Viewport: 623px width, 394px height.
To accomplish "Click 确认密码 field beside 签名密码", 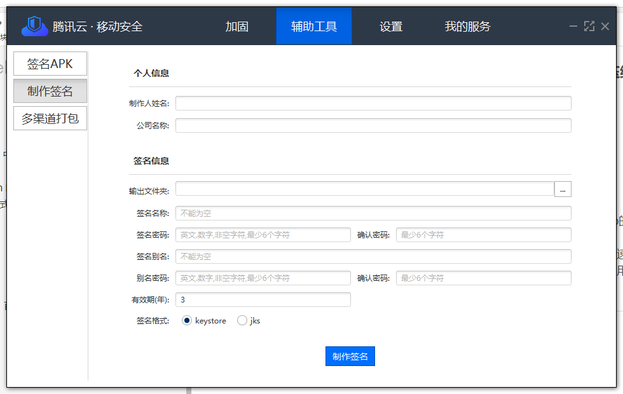I will pyautogui.click(x=484, y=234).
